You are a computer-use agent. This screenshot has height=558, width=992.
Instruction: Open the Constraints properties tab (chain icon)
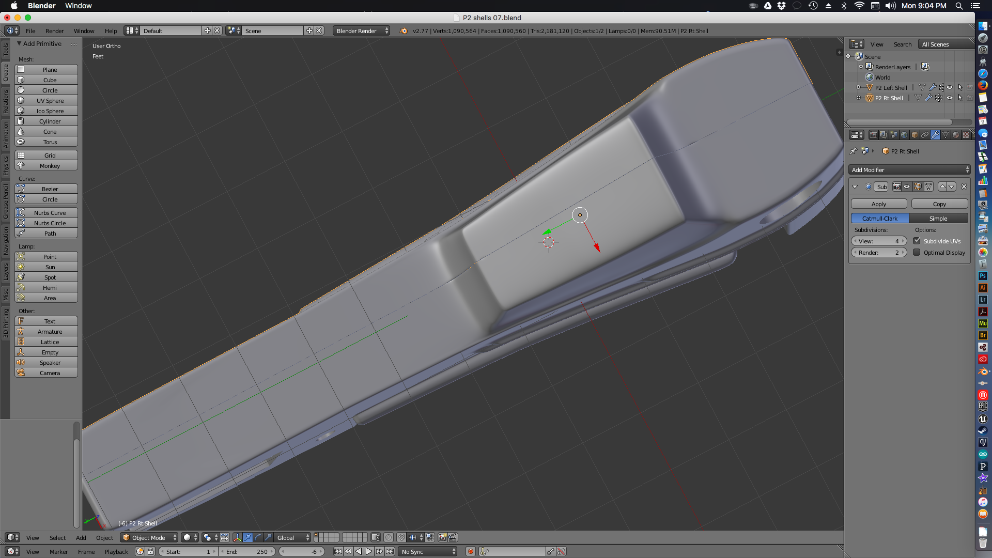click(925, 135)
